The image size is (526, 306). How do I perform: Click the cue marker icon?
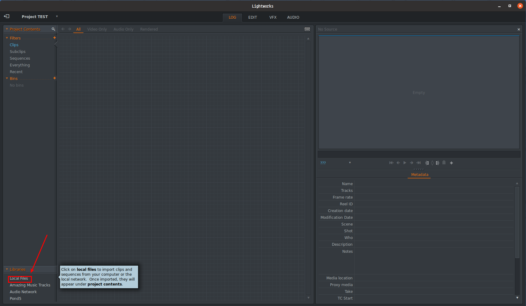point(444,162)
